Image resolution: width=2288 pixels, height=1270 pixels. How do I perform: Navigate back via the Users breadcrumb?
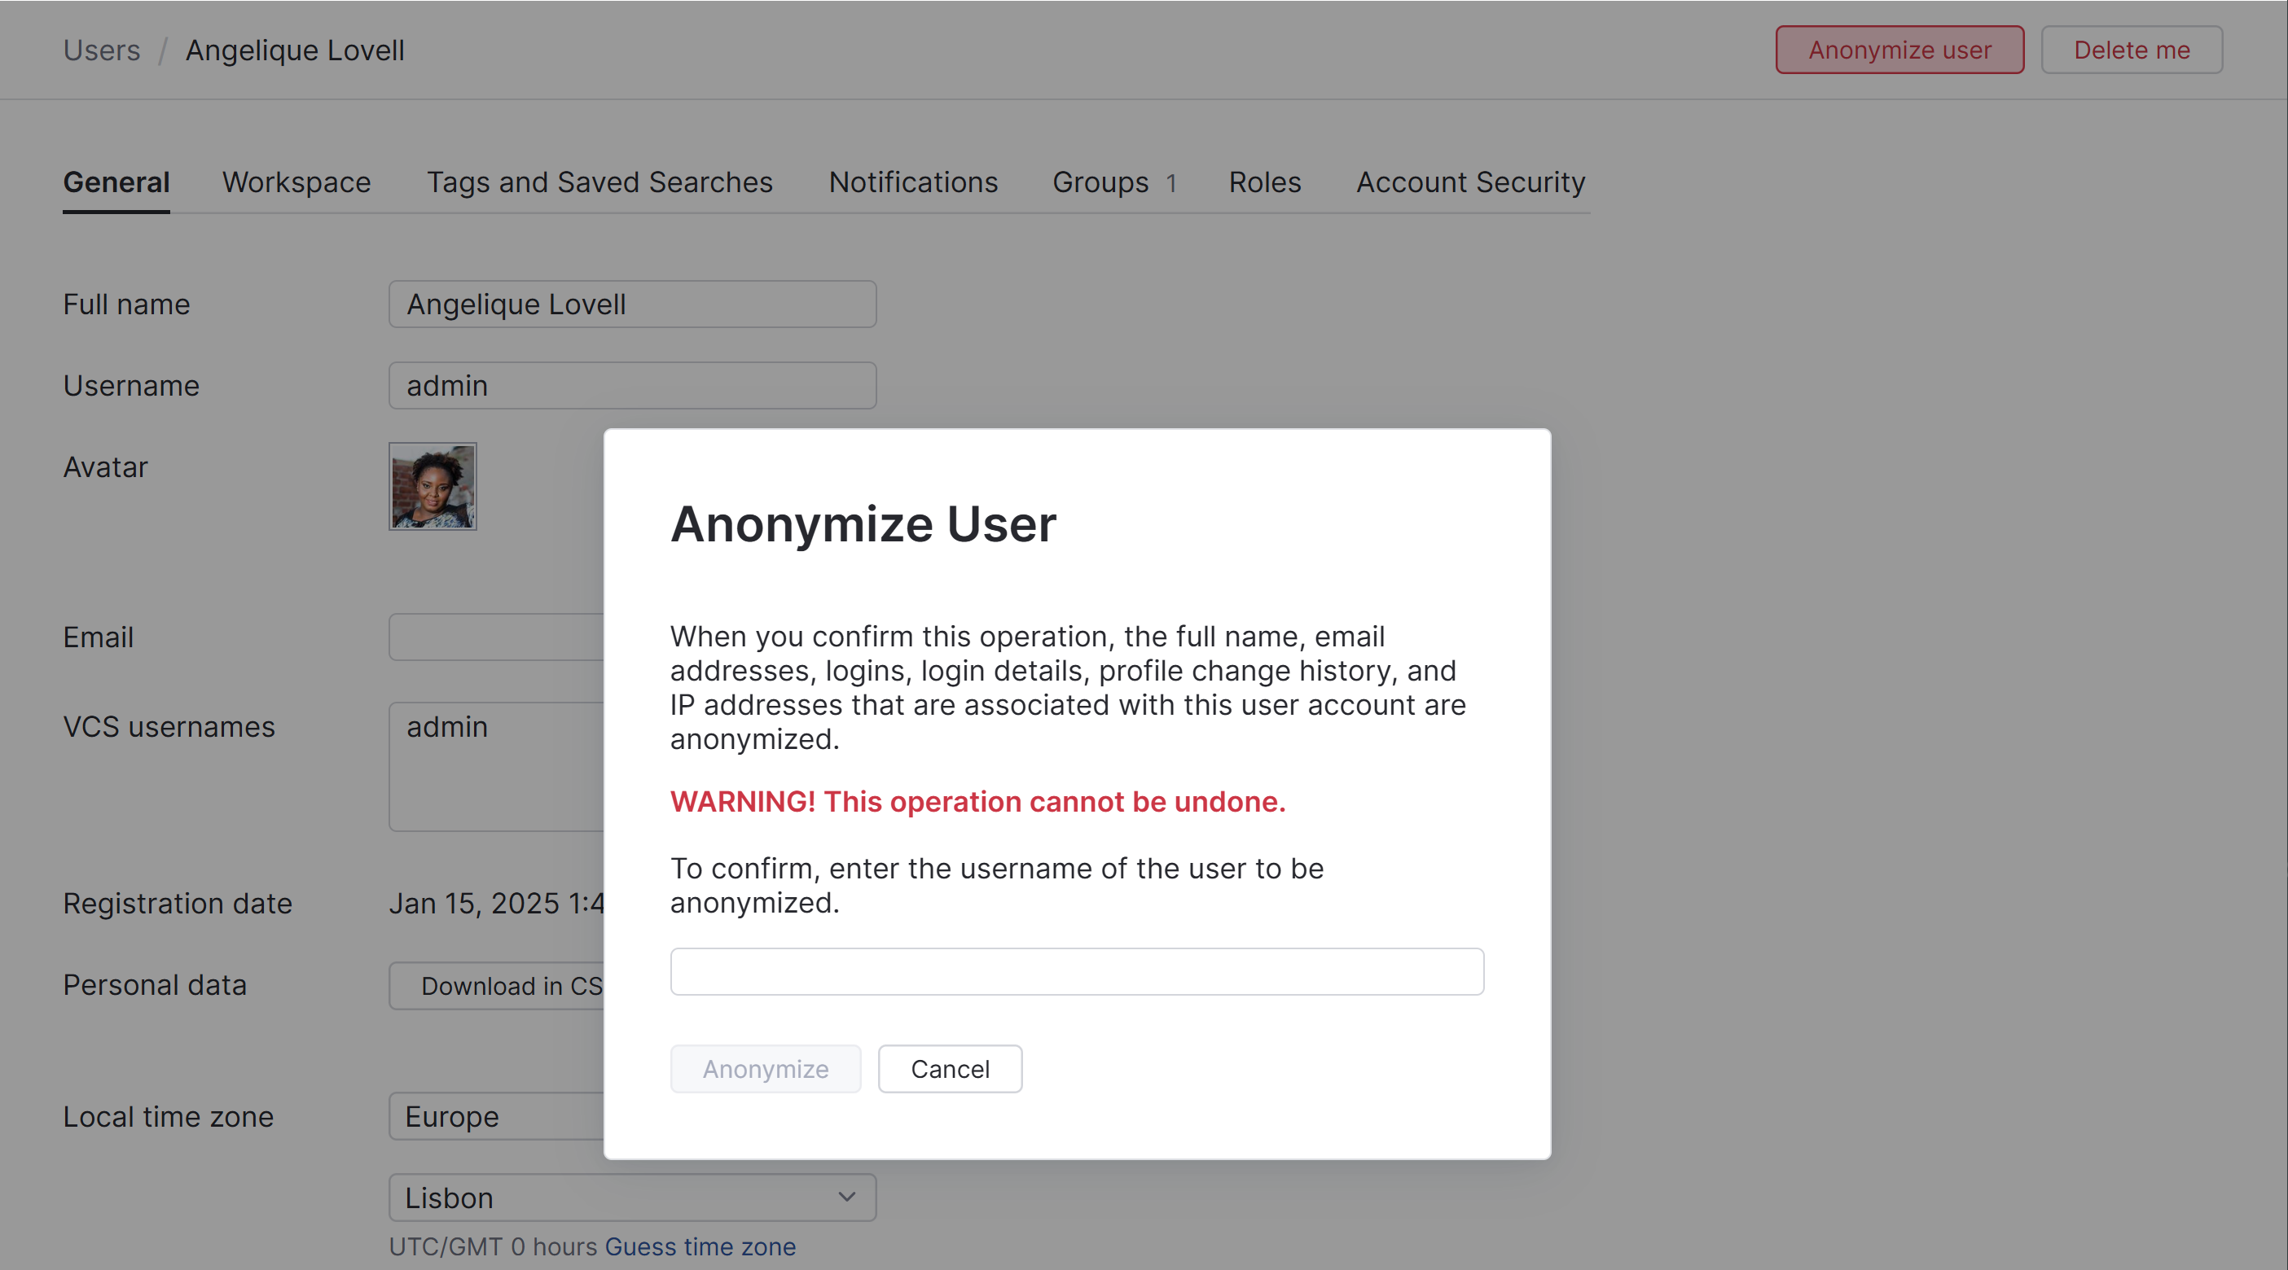101,50
